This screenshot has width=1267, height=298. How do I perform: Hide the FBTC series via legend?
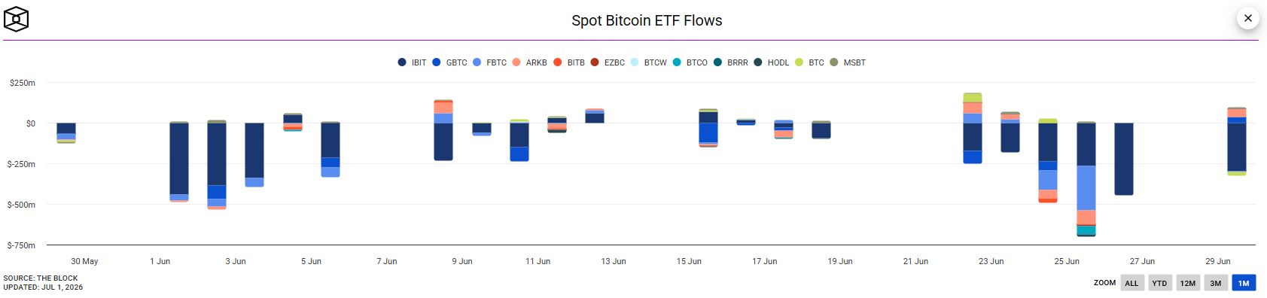pyautogui.click(x=489, y=62)
